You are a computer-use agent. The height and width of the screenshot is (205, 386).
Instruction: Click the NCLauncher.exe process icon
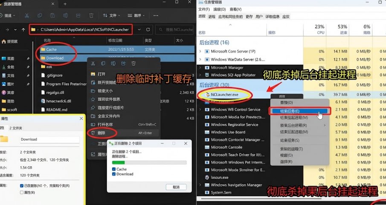(x=207, y=95)
